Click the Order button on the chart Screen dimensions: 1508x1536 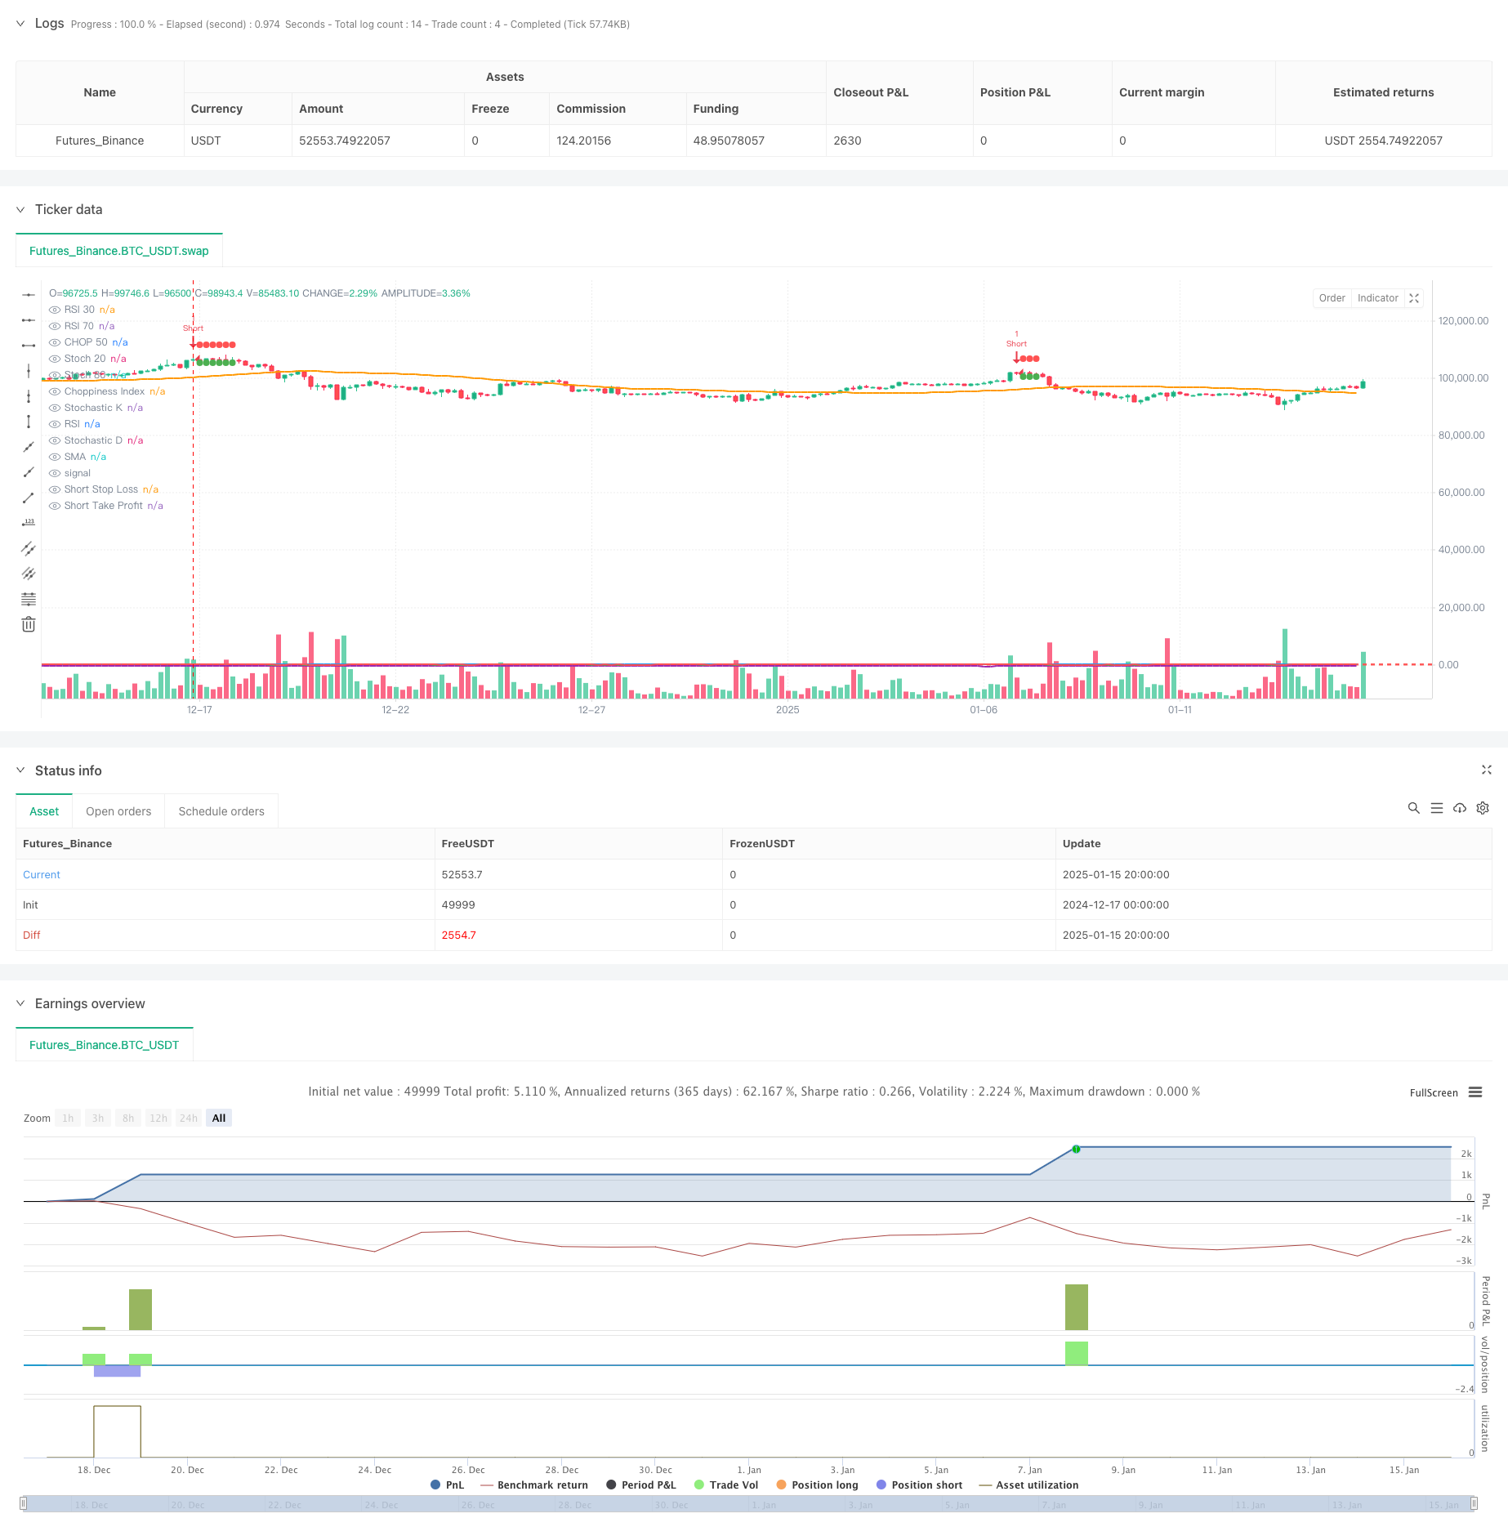[x=1332, y=298]
